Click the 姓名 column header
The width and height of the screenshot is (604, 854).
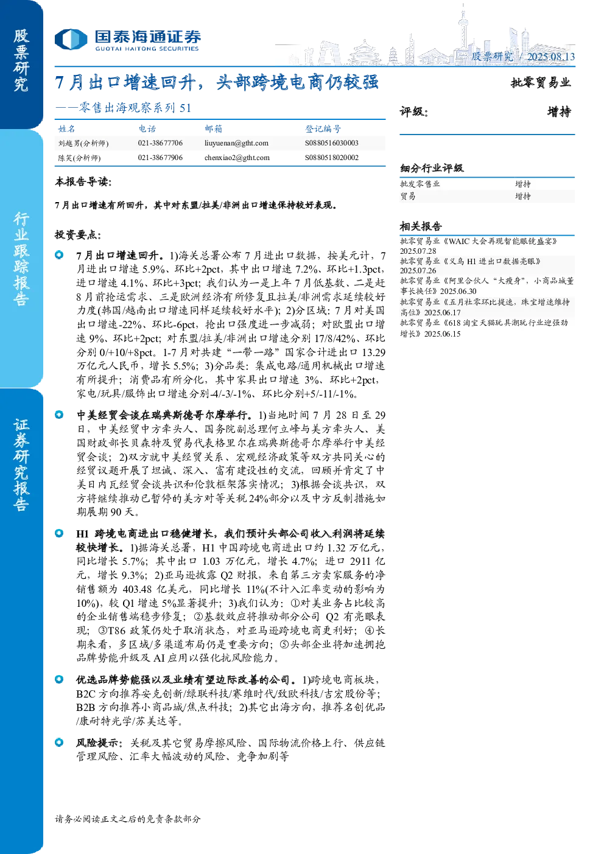(x=67, y=129)
